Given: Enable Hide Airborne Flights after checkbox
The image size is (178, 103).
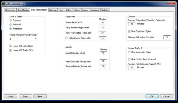Looking at the screenshot, I should (x=67, y=38).
